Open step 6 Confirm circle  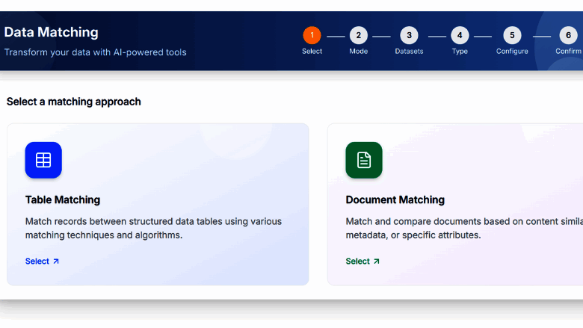[568, 35]
